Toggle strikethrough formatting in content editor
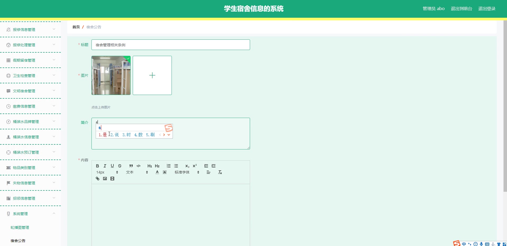Viewport: 507px width, 246px height. click(x=120, y=166)
